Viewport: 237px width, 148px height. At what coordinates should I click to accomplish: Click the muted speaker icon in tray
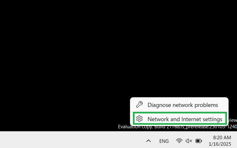(189, 141)
